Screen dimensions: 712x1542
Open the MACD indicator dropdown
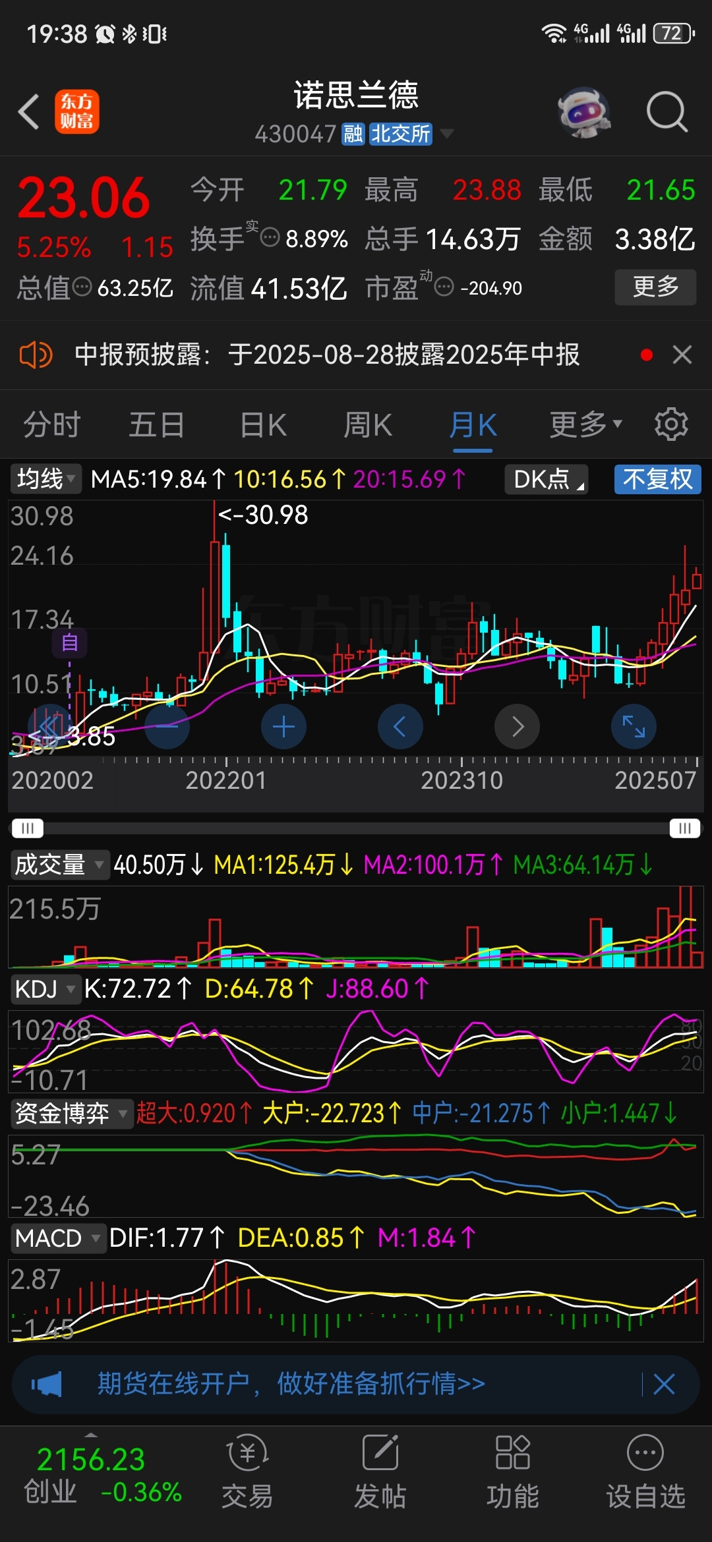pyautogui.click(x=58, y=1238)
